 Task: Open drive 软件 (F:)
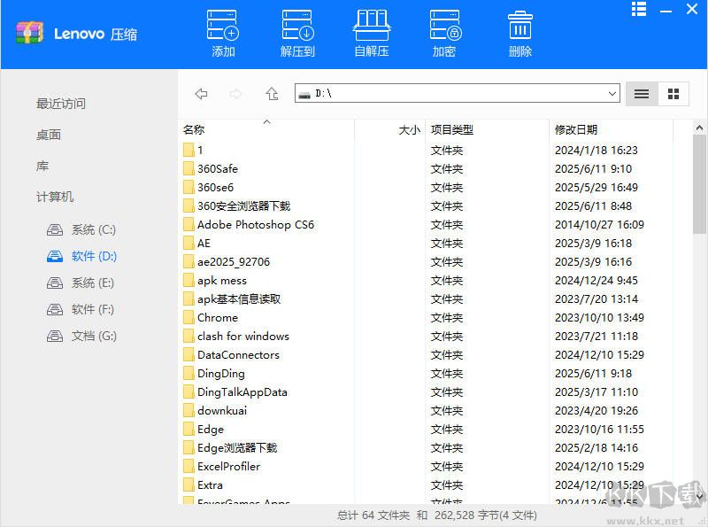click(x=81, y=310)
